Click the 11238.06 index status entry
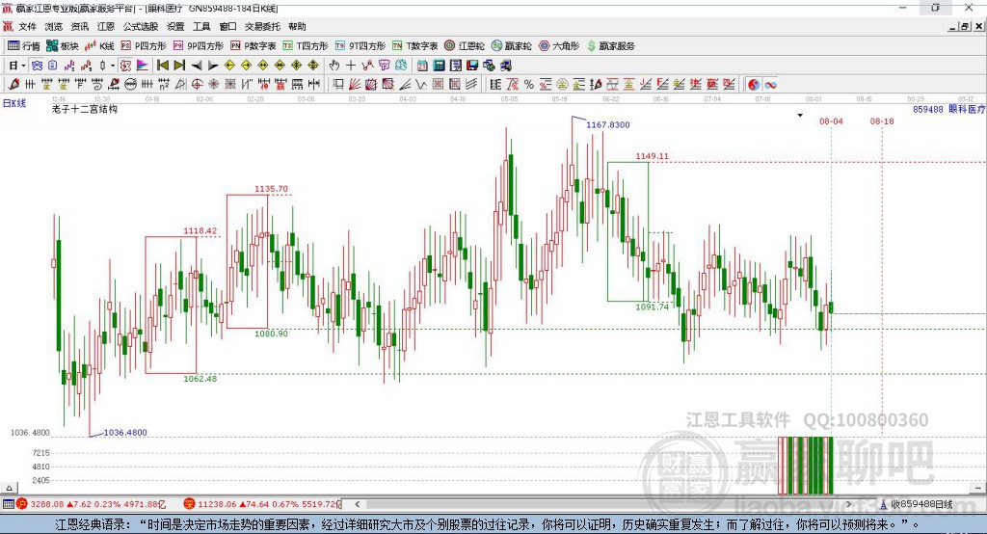 (262, 504)
